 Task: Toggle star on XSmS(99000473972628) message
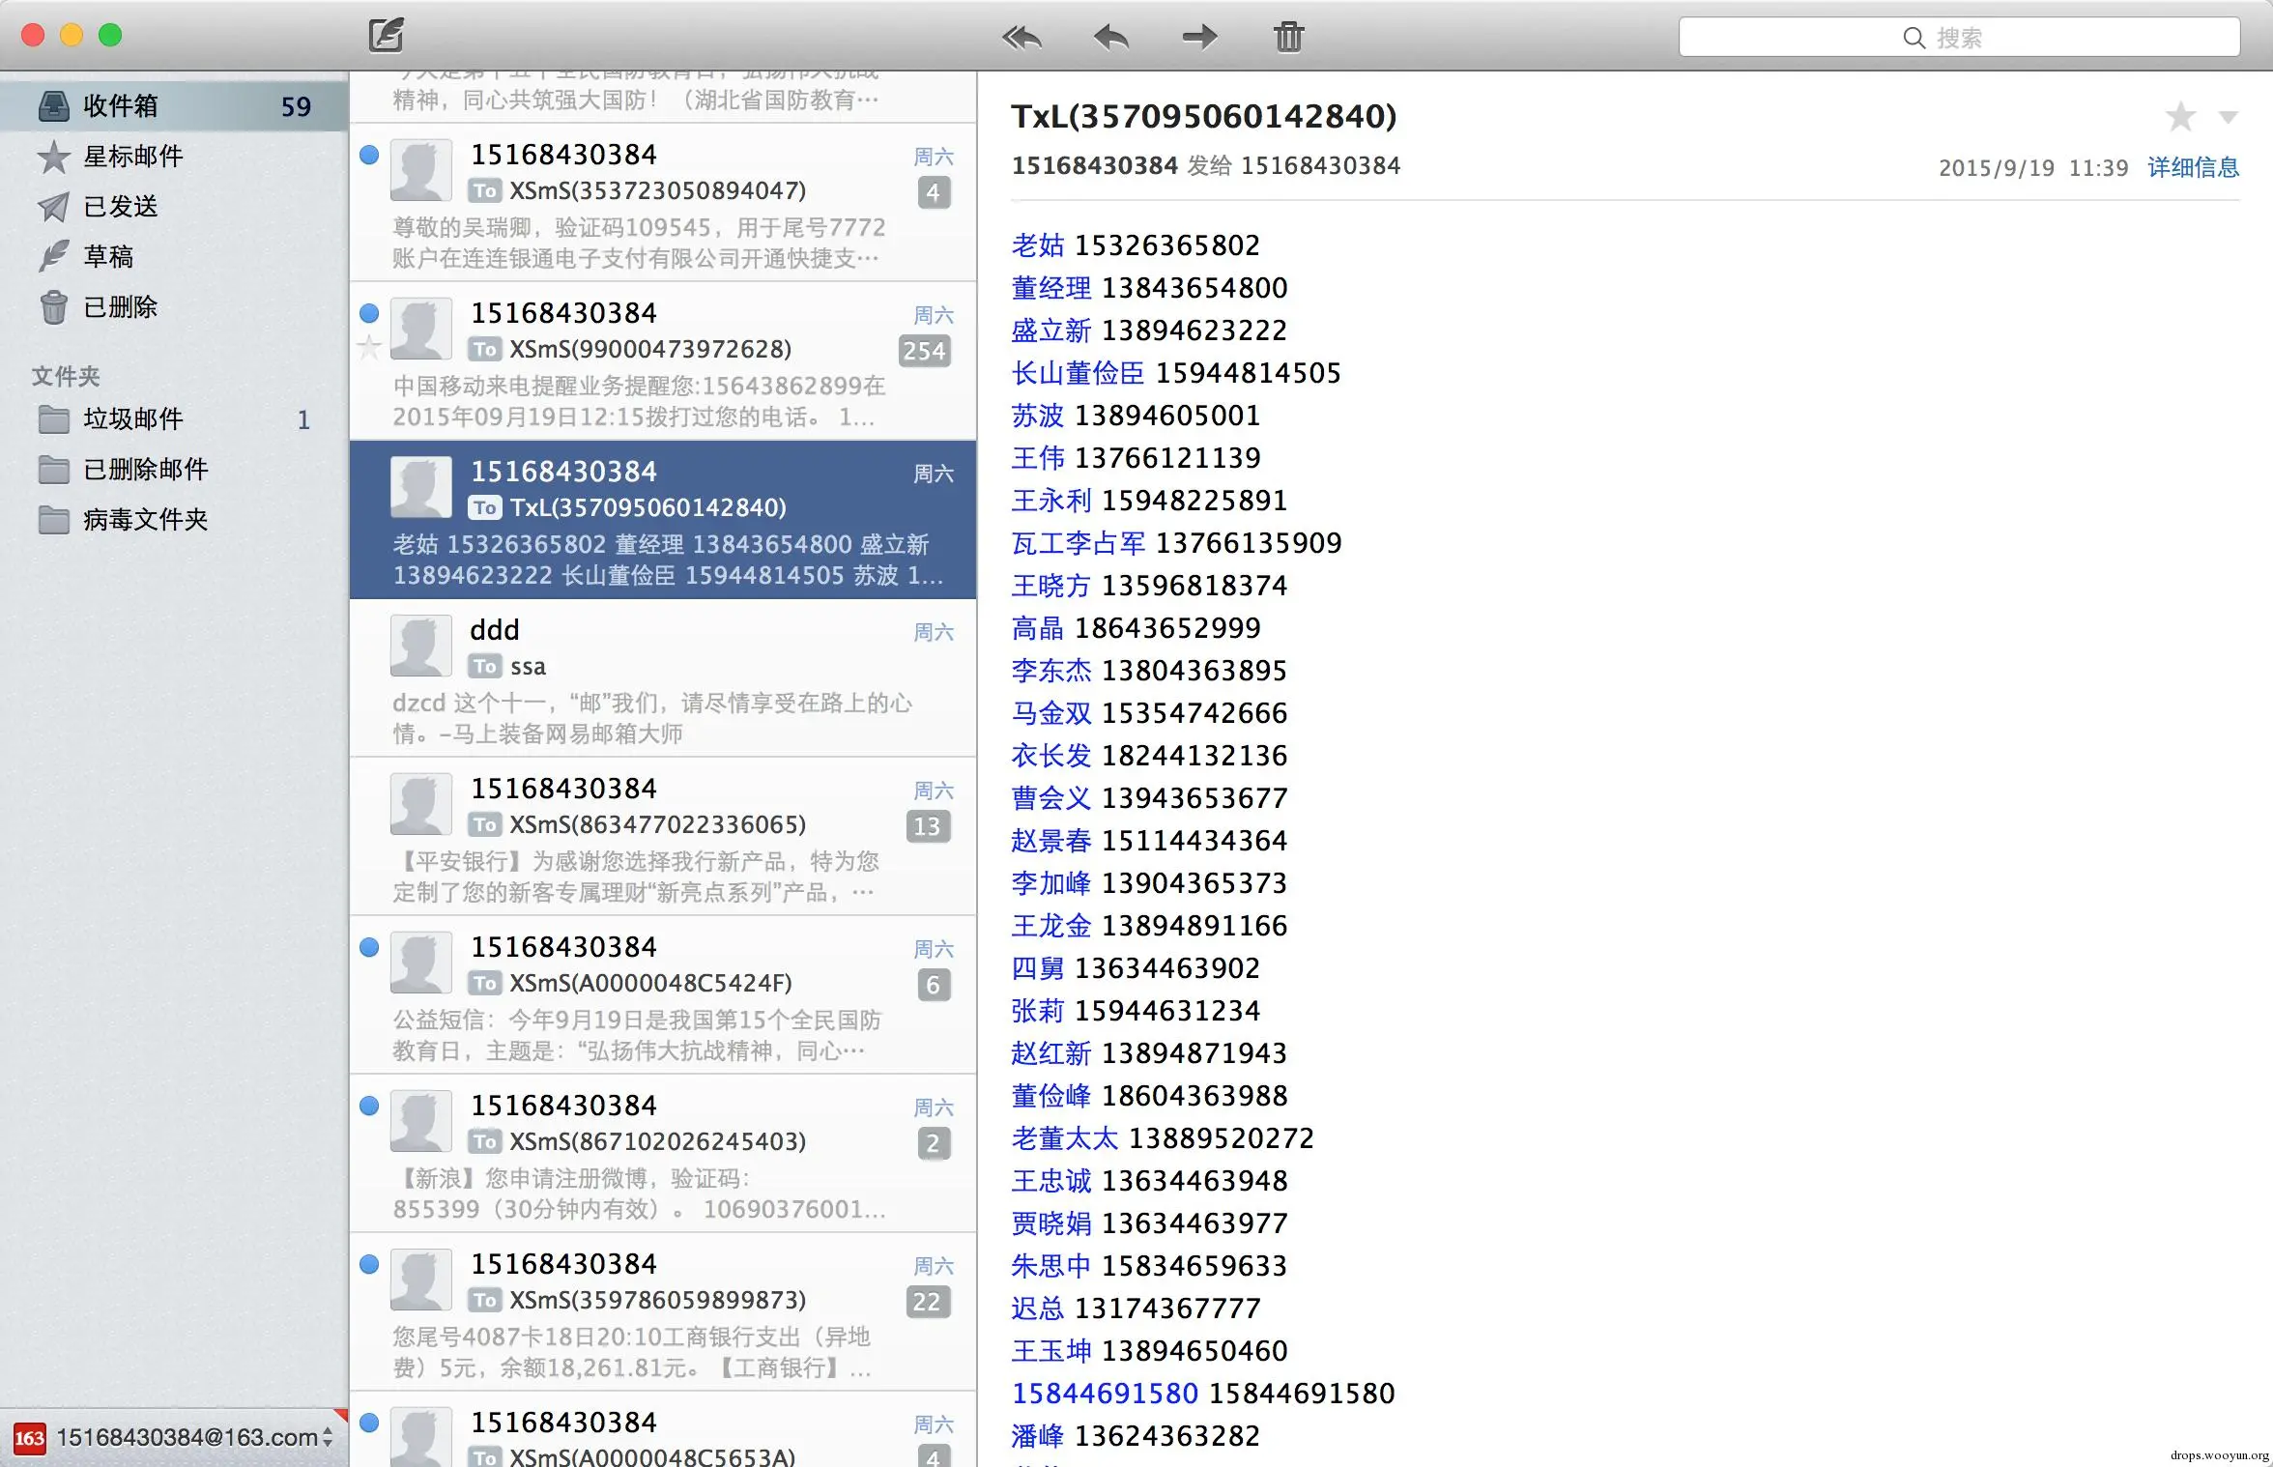click(x=369, y=347)
